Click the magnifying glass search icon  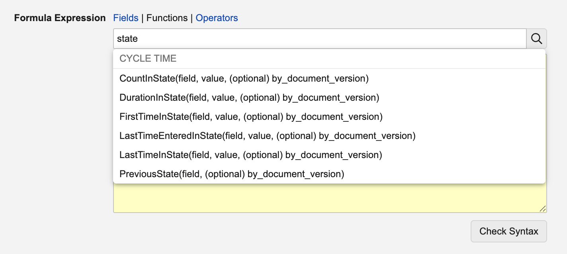pos(536,39)
